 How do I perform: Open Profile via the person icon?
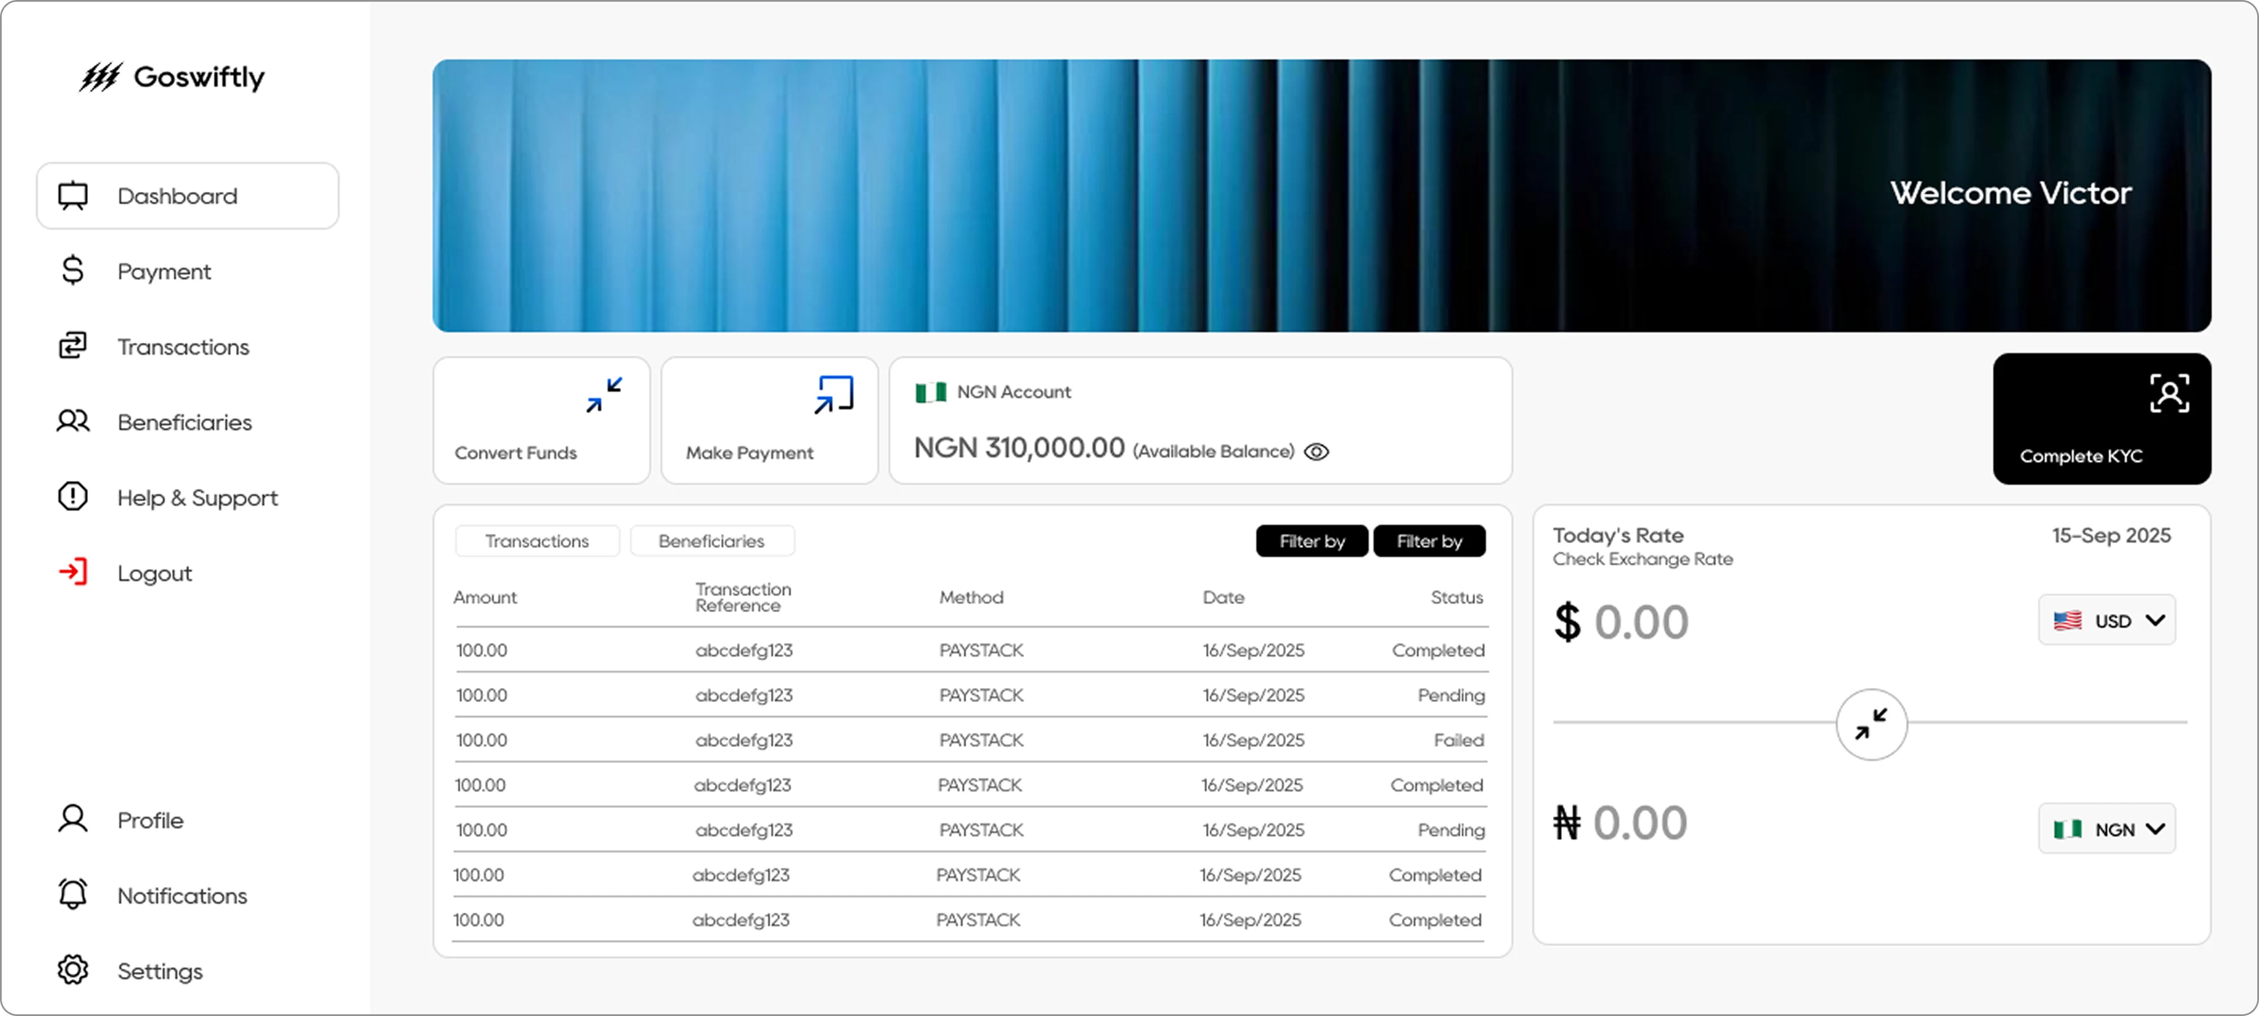tap(73, 819)
